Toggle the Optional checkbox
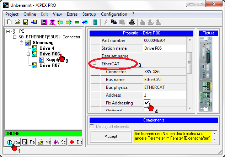225x157 pixels. 147,109
